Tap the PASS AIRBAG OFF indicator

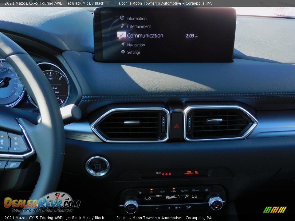point(191,173)
